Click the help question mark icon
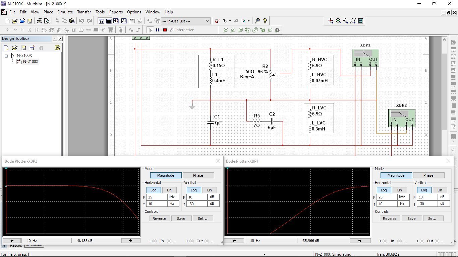The height and width of the screenshot is (257, 458). pos(265,21)
